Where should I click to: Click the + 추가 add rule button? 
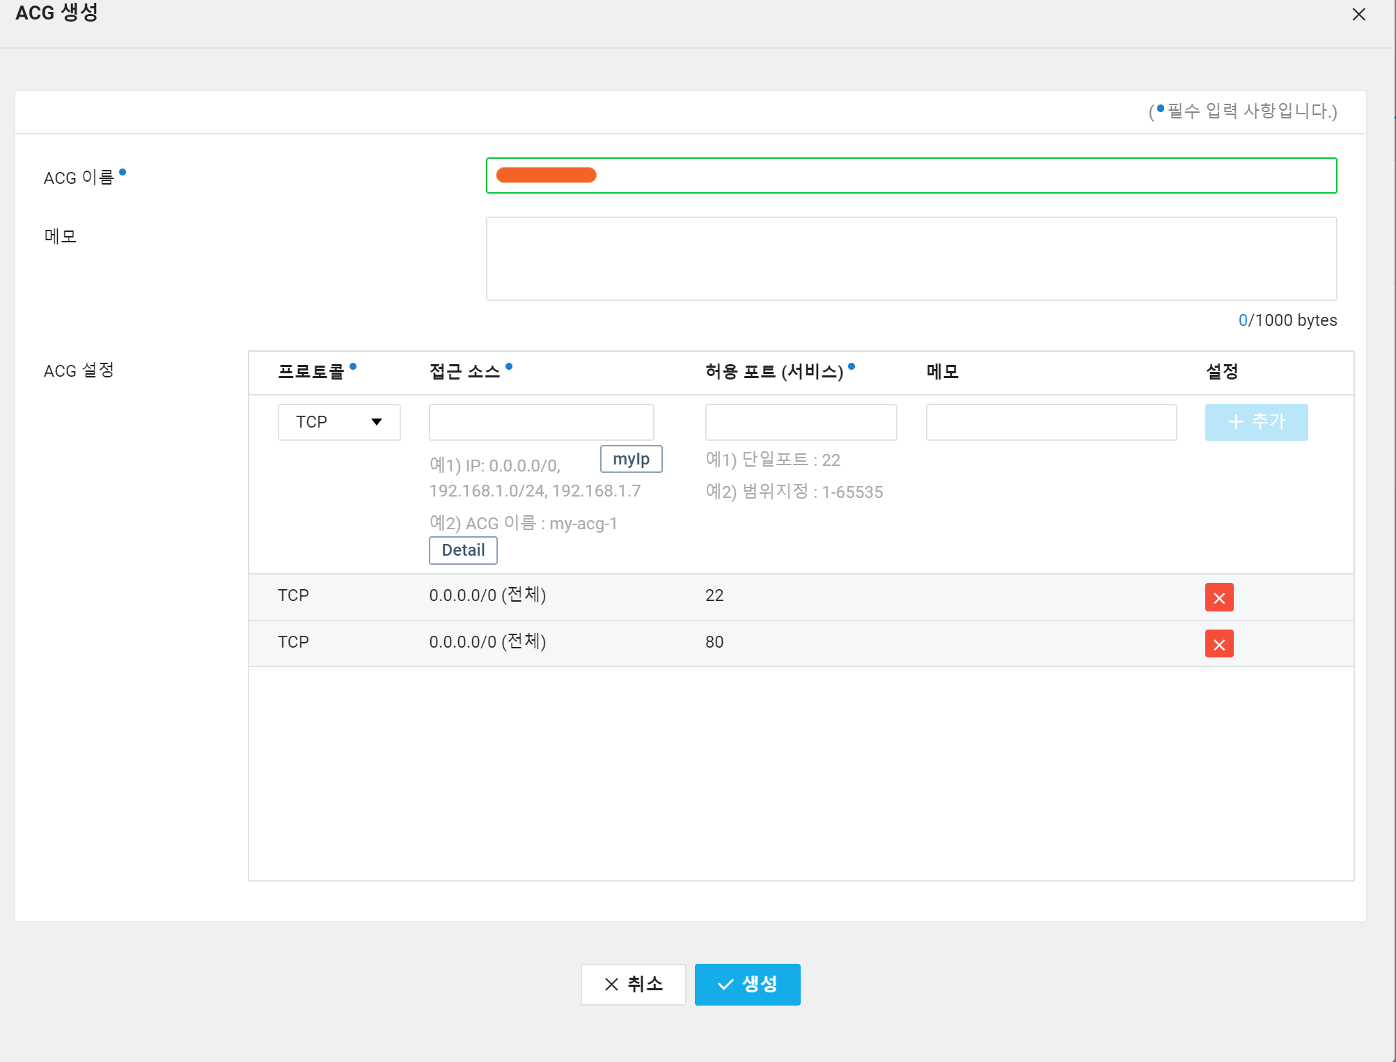[x=1256, y=422]
